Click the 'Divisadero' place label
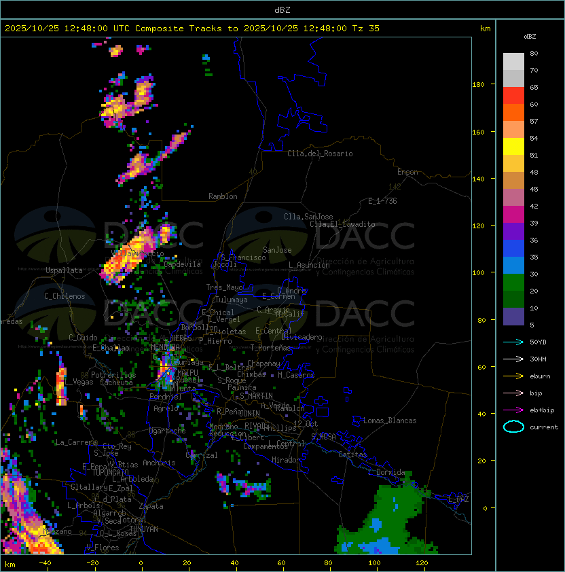Image resolution: width=565 pixels, height=572 pixels. coord(302,337)
